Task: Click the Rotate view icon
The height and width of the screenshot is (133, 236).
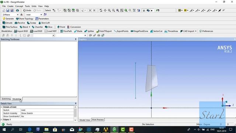Action: [101, 10]
